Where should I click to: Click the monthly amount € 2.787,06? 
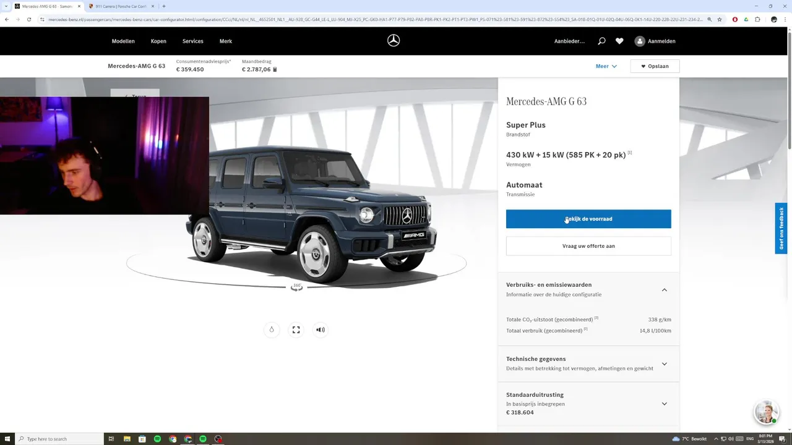[x=256, y=69]
